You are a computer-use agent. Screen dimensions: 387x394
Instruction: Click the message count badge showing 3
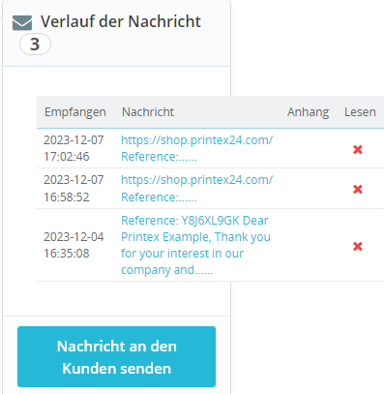tap(35, 45)
